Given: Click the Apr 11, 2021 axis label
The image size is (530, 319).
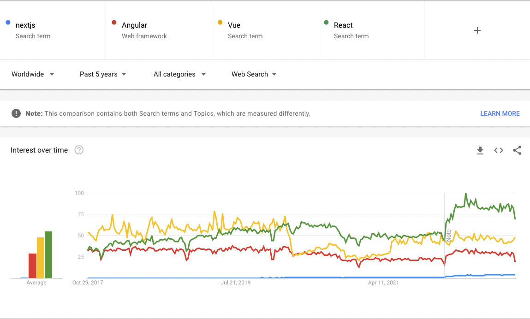Looking at the screenshot, I should tap(383, 283).
